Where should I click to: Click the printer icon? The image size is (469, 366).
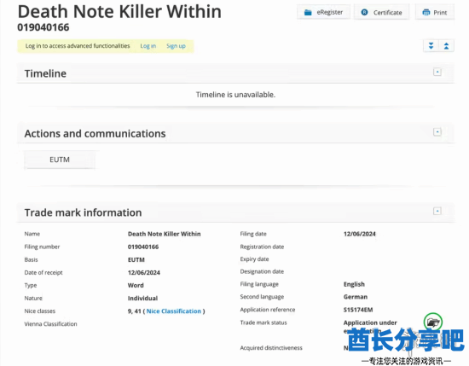point(426,12)
